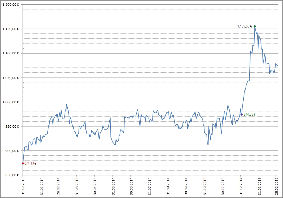
Task: Click the 30.06.2014 date axis label
Action: click(x=131, y=186)
